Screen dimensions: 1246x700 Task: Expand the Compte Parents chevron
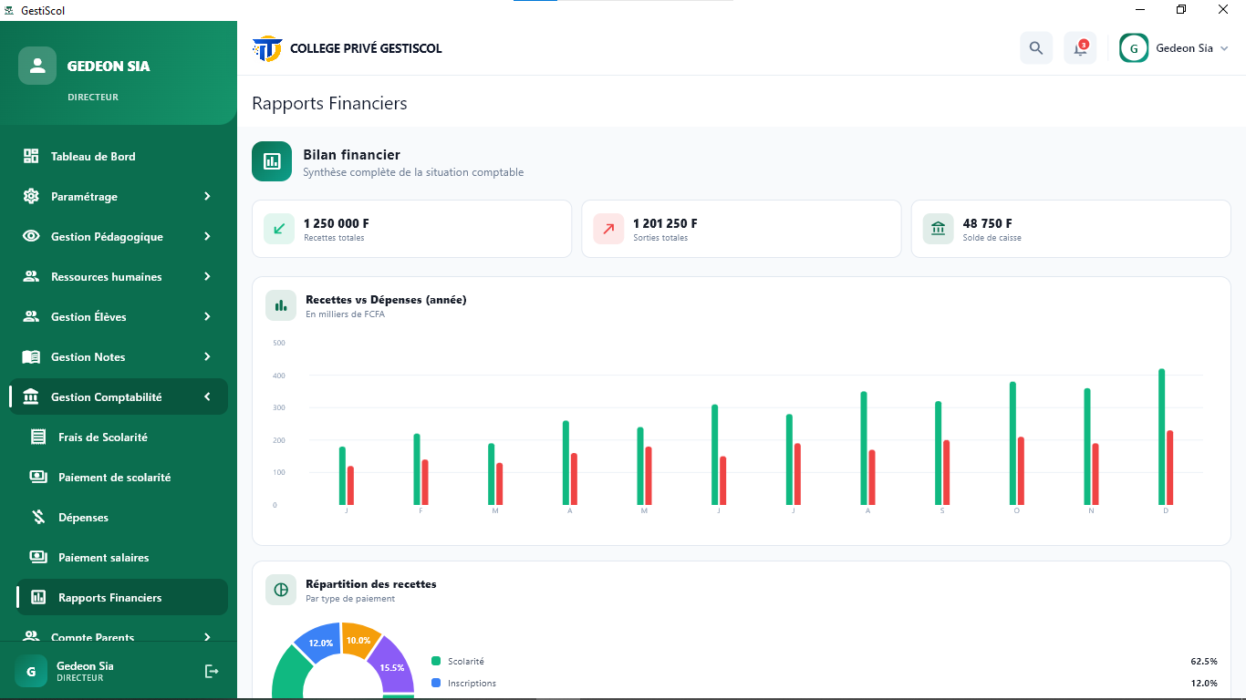[207, 637]
